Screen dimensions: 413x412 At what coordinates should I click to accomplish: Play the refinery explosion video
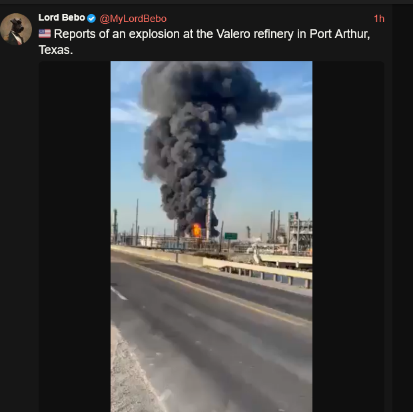(212, 236)
